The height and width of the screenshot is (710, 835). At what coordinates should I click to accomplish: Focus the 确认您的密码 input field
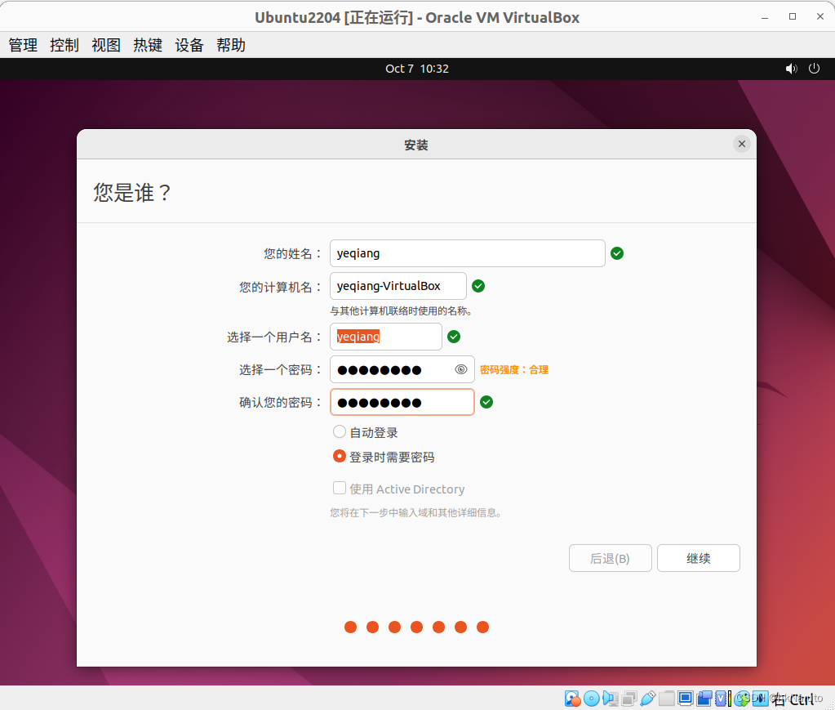pos(402,402)
